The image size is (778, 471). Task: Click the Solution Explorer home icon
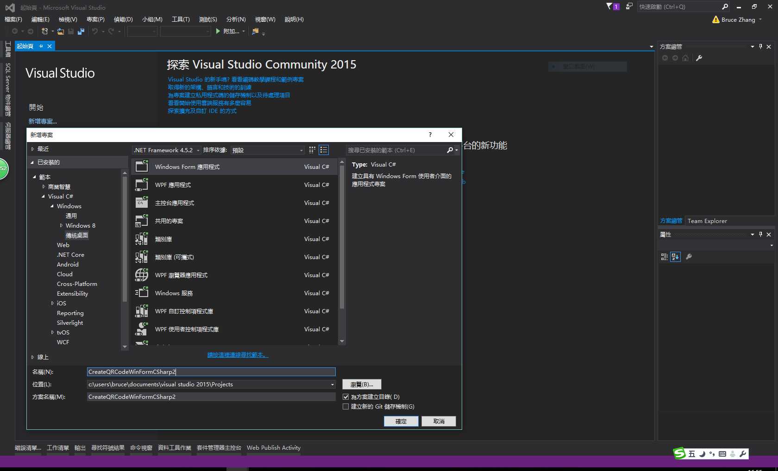pos(685,58)
